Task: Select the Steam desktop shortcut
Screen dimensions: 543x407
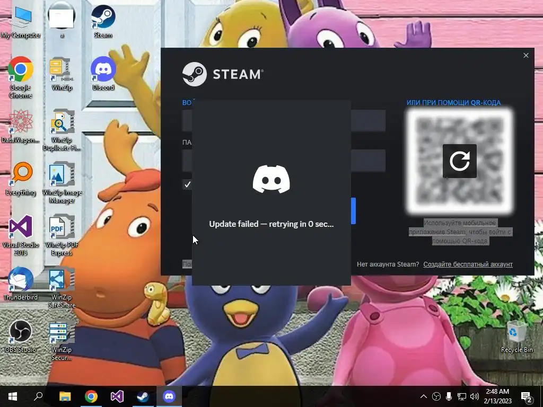Action: [103, 21]
